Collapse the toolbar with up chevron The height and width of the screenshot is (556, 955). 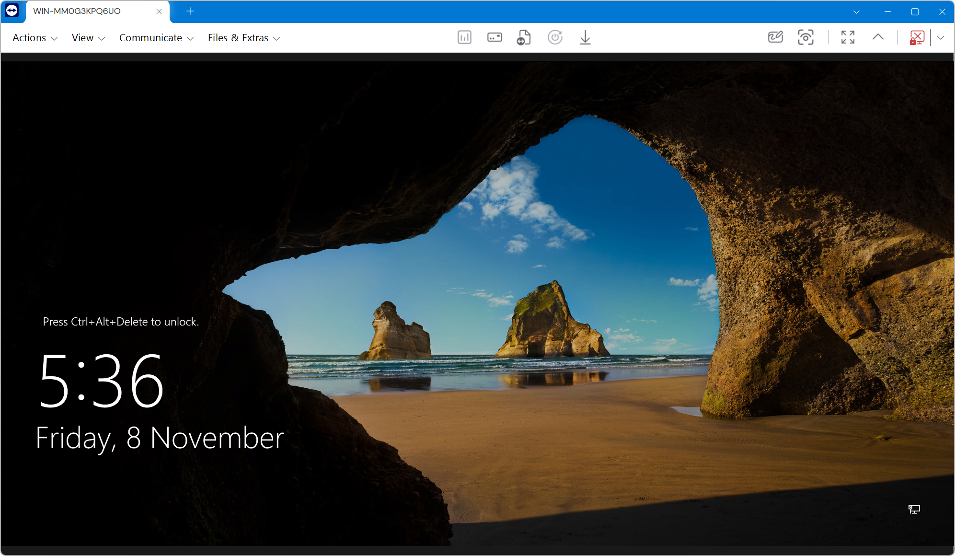tap(878, 37)
